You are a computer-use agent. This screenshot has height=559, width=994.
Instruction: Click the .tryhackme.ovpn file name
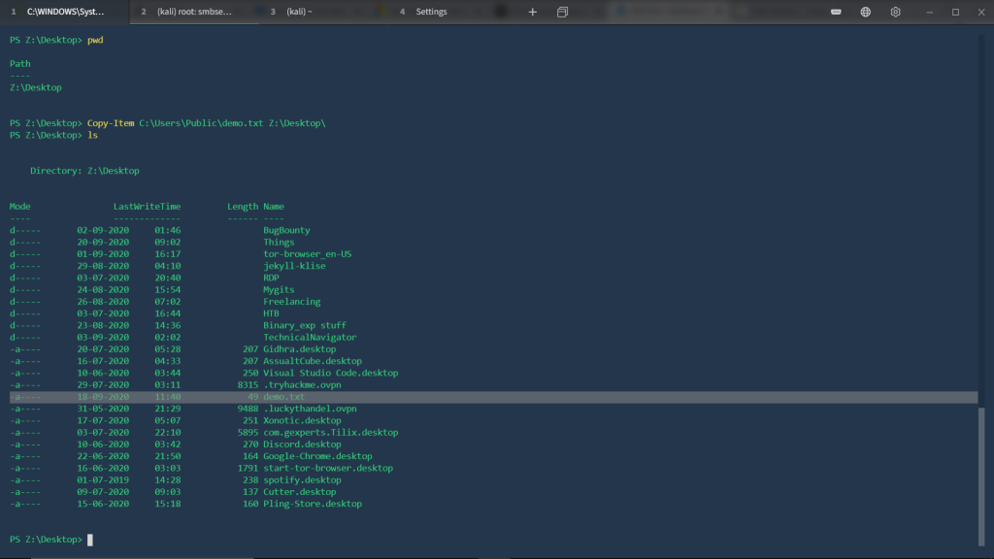(303, 384)
